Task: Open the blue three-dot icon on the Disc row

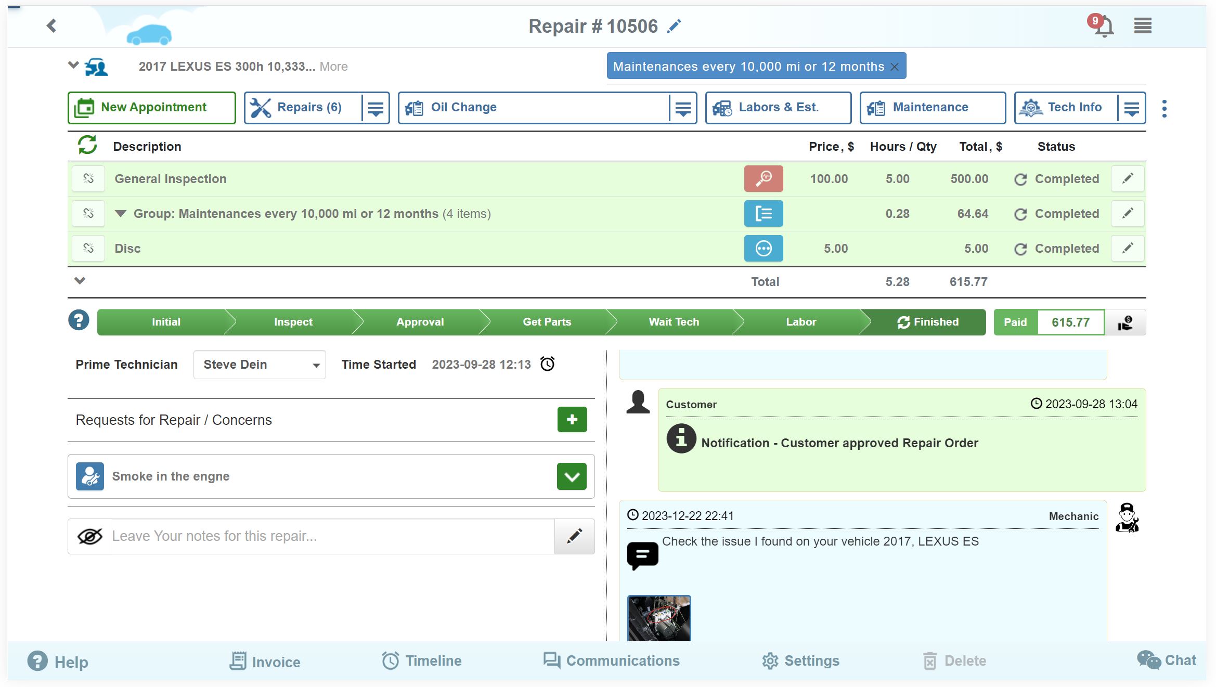Action: click(x=763, y=248)
